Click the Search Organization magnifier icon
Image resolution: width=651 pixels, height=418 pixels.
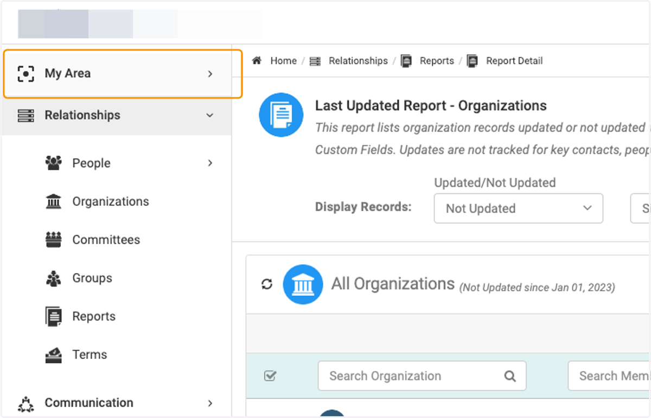pyautogui.click(x=510, y=376)
